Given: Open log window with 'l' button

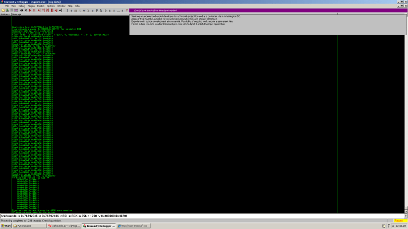Looking at the screenshot, I should coord(67,10).
